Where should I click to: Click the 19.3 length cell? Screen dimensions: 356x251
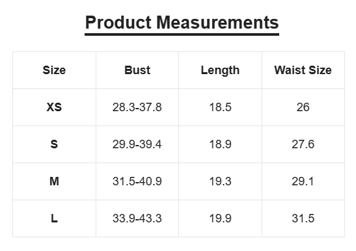click(220, 181)
